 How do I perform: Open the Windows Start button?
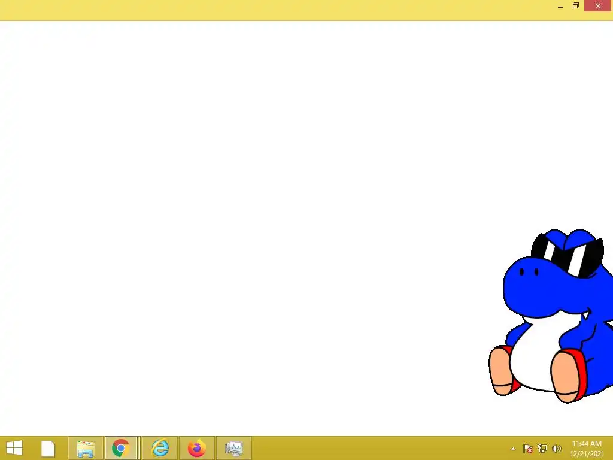coord(14,448)
